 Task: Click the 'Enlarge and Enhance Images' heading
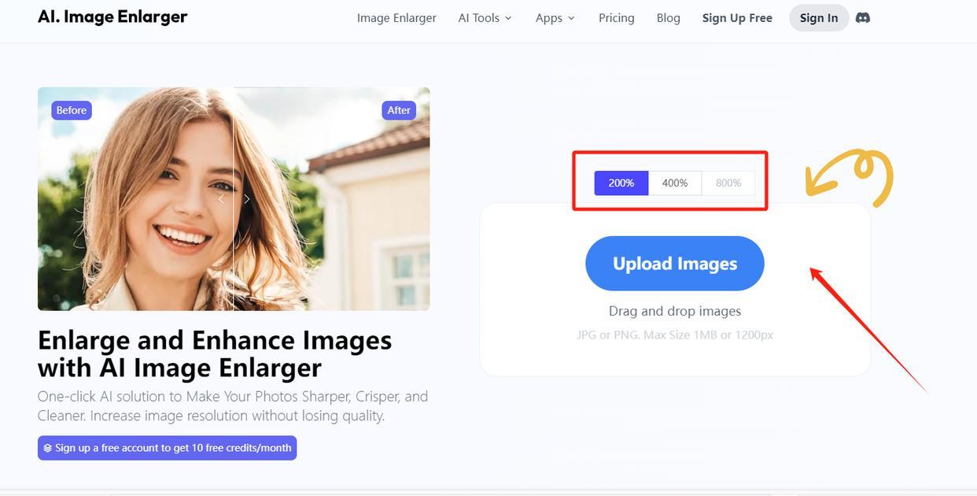point(215,353)
